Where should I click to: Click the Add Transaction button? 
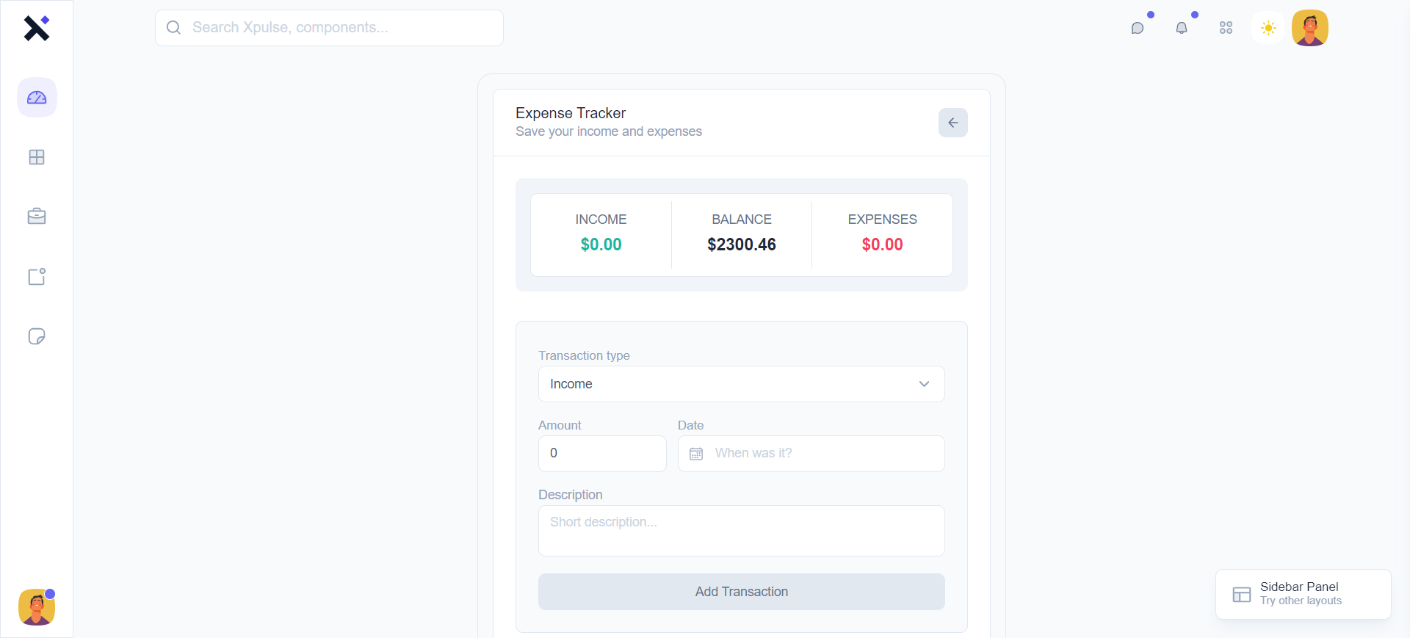741,592
